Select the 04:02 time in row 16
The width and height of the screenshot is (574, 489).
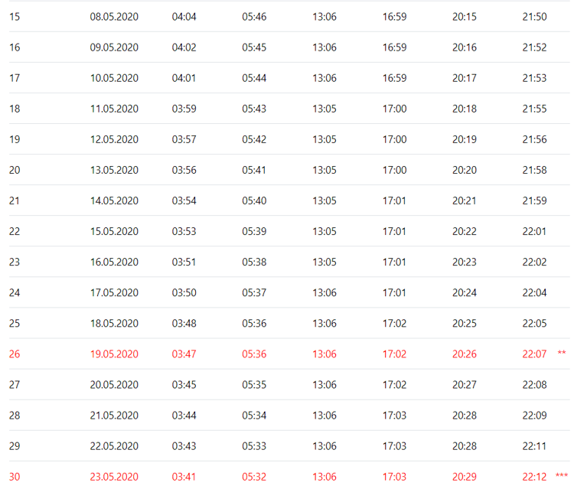[x=184, y=47]
